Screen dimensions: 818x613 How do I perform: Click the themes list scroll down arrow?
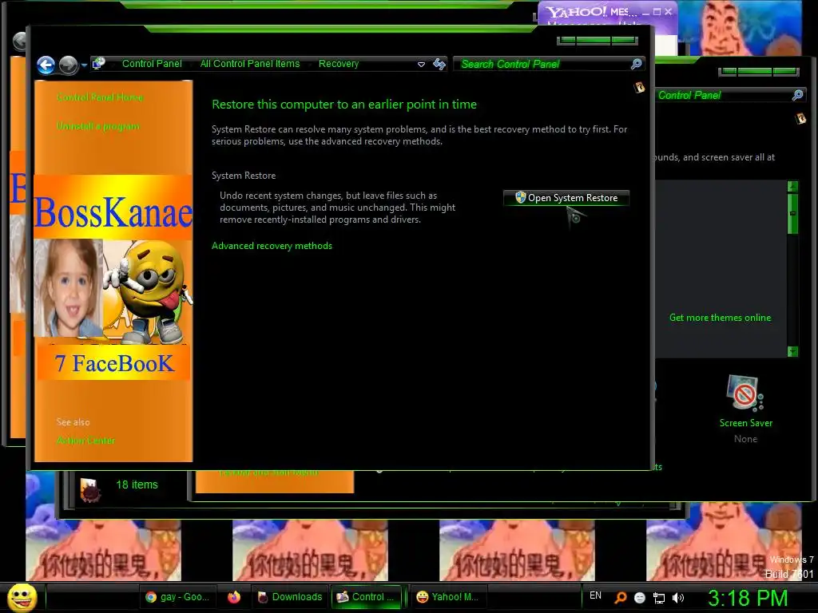[792, 351]
